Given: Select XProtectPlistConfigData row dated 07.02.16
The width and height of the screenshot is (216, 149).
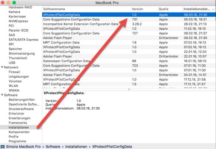Looking at the screenshot, I should (129, 47).
